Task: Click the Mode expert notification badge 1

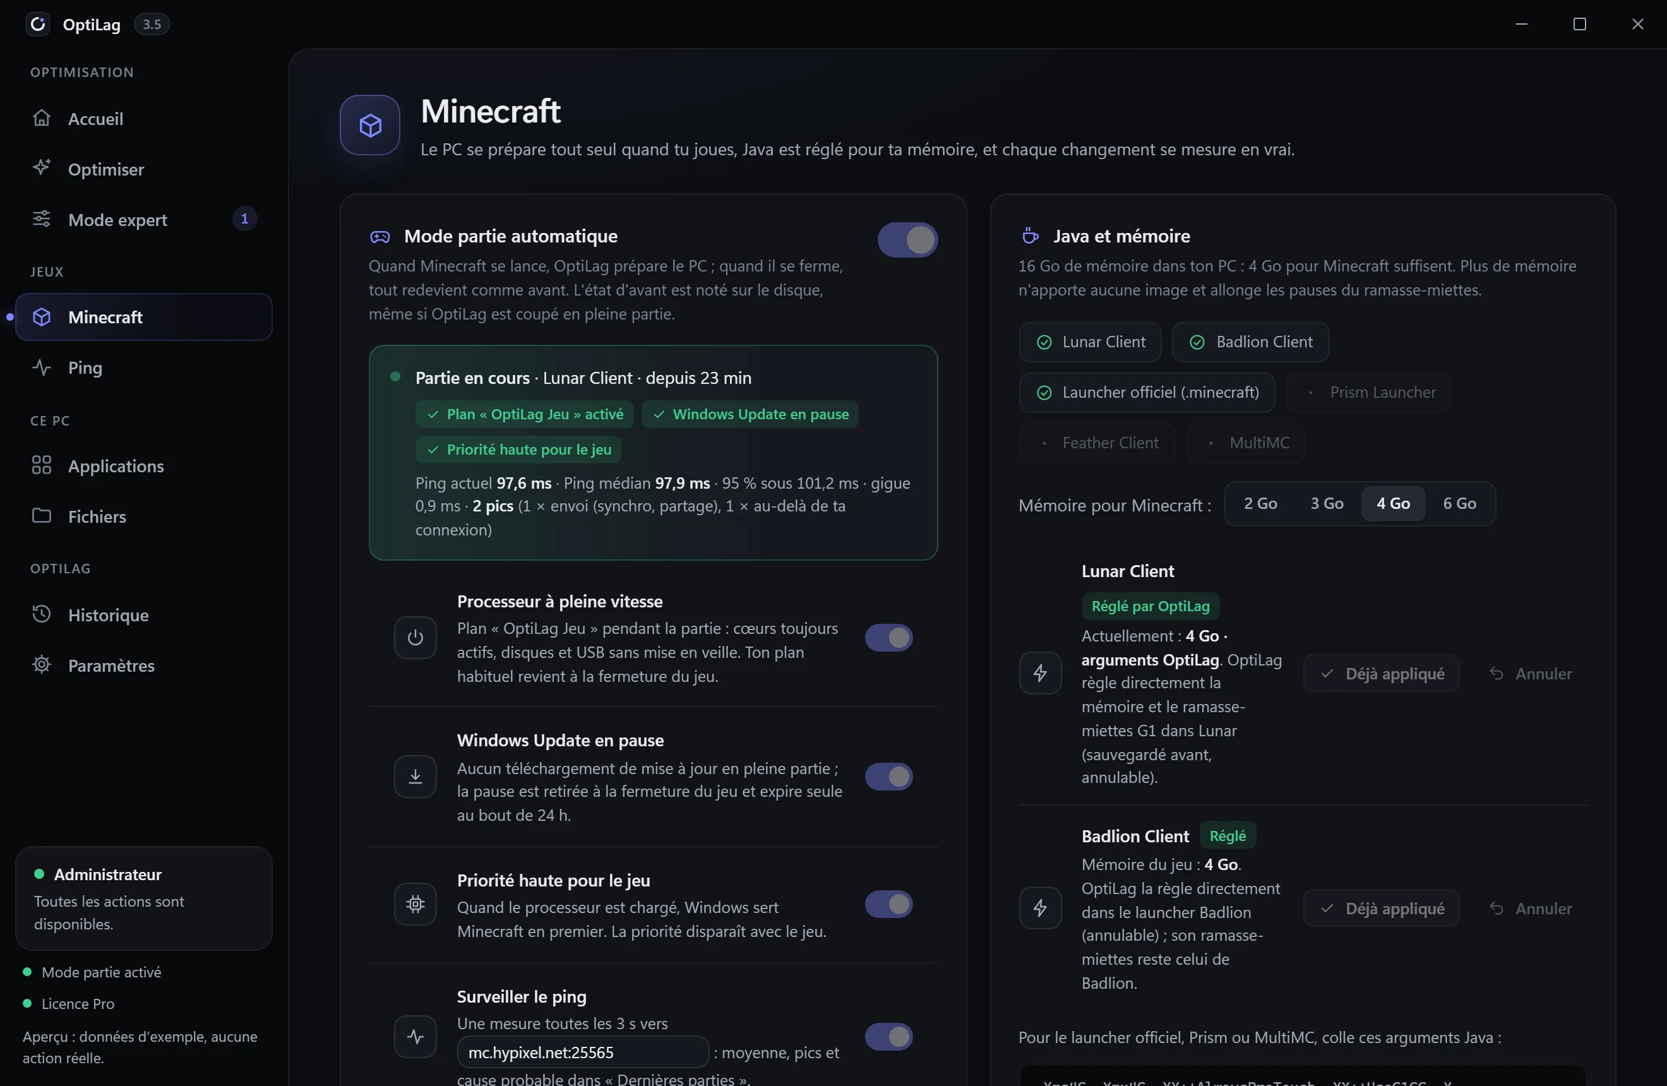Action: (244, 218)
